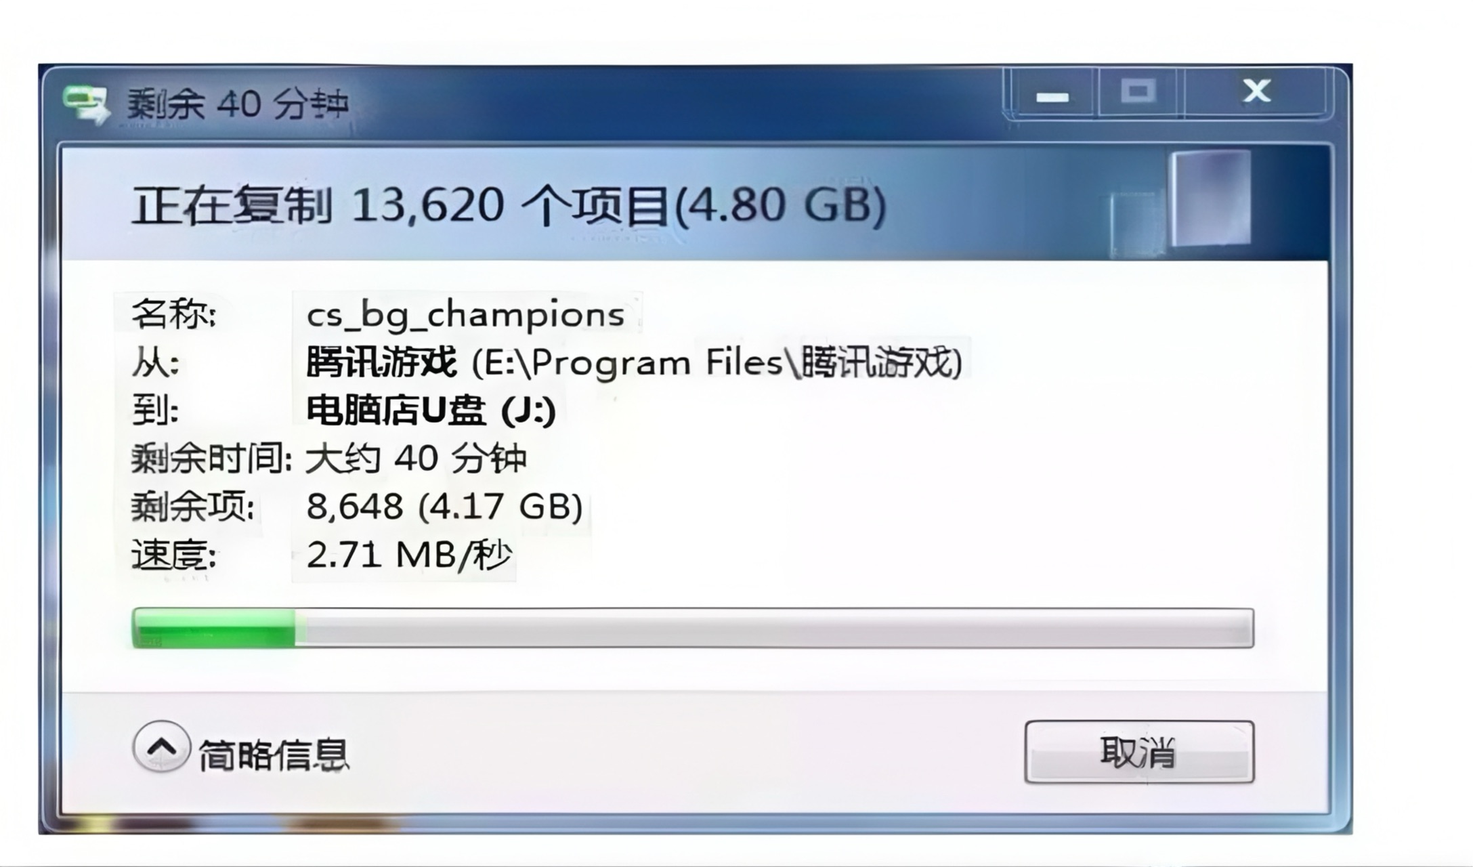The width and height of the screenshot is (1473, 867).
Task: Click the speed value 2.71 MB/秒
Action: [x=408, y=555]
